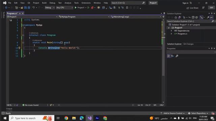Open the Edit menu
The height and width of the screenshot is (121, 216).
(x=16, y=3)
